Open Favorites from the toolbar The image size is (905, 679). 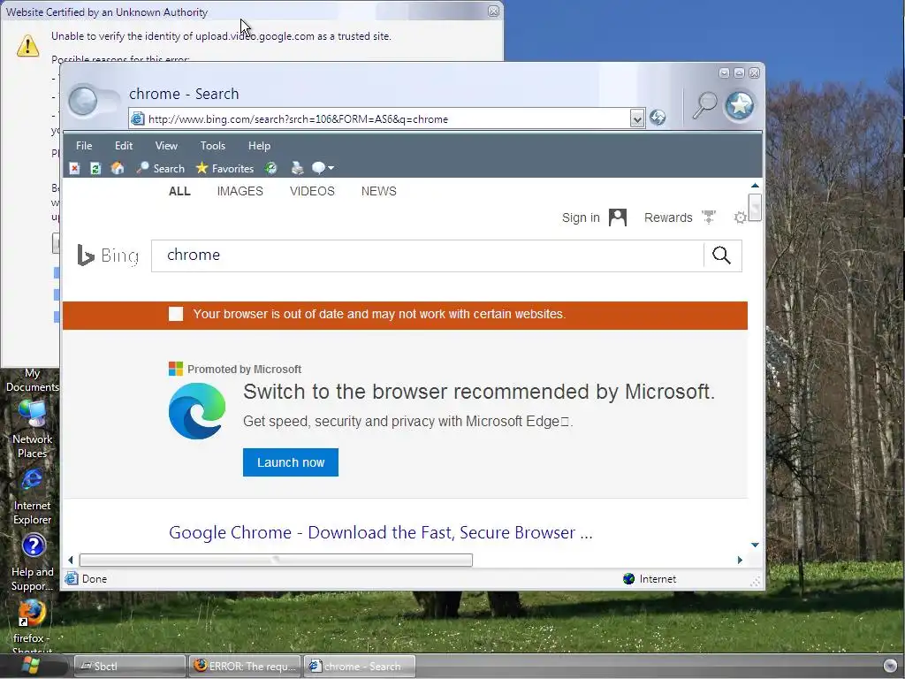224,168
